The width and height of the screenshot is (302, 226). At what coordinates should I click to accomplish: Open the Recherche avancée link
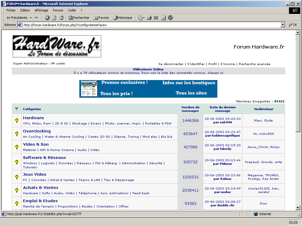click(255, 64)
